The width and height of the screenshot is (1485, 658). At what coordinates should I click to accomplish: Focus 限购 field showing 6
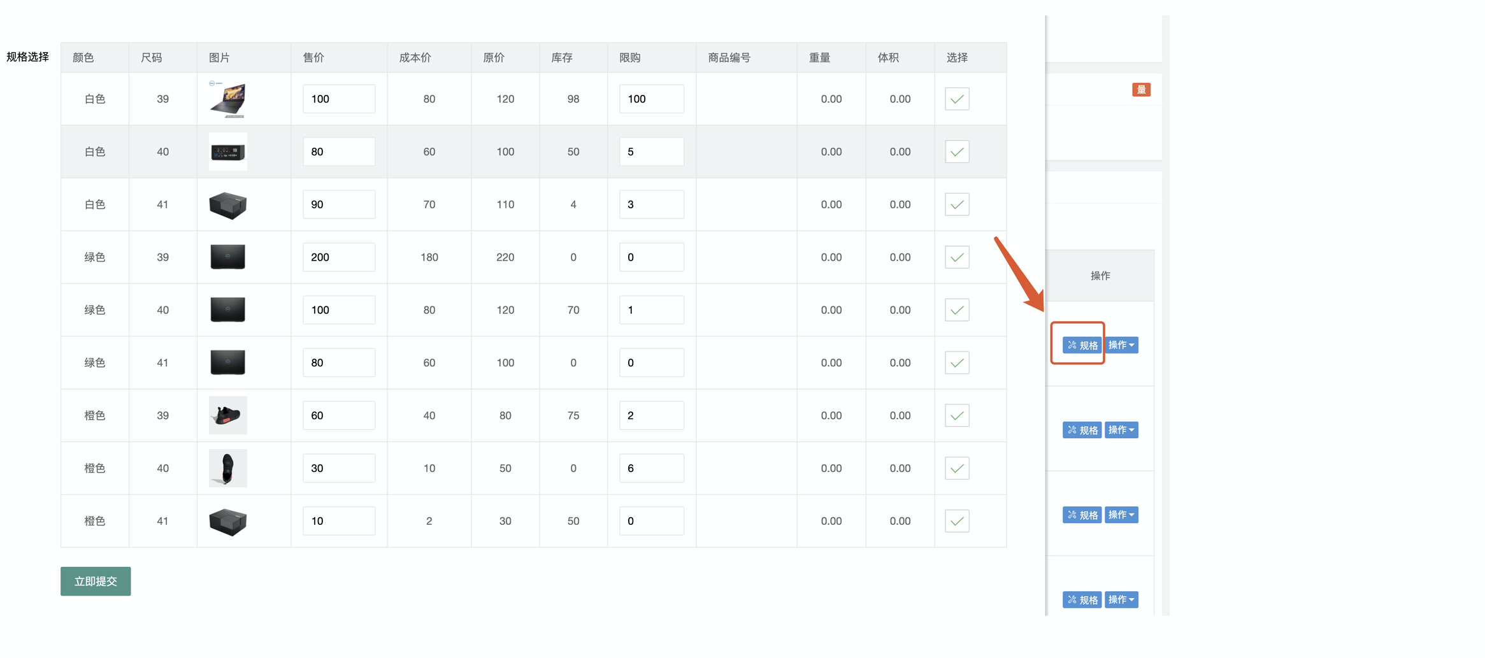(651, 468)
